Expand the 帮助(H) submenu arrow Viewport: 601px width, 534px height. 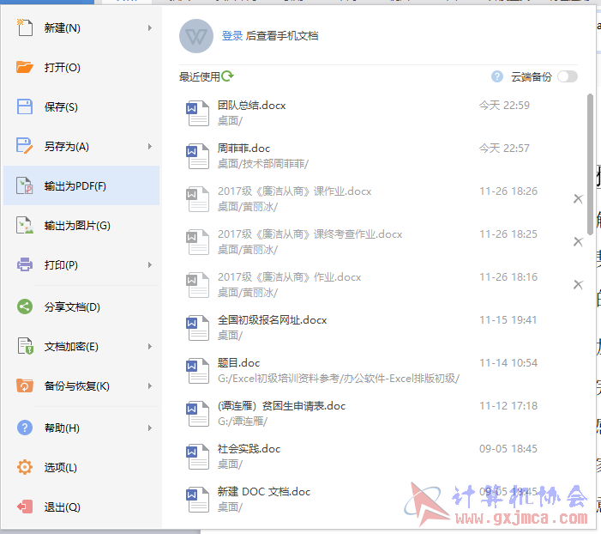click(x=150, y=428)
